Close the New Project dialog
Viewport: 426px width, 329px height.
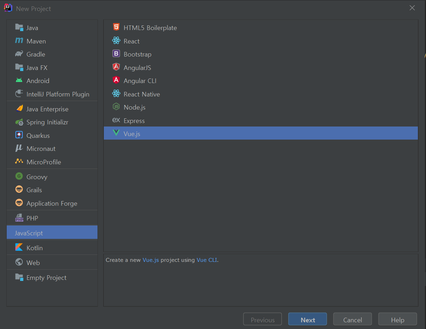[x=412, y=8]
